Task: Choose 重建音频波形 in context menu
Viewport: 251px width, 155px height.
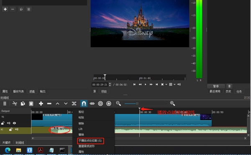Action: pyautogui.click(x=87, y=146)
